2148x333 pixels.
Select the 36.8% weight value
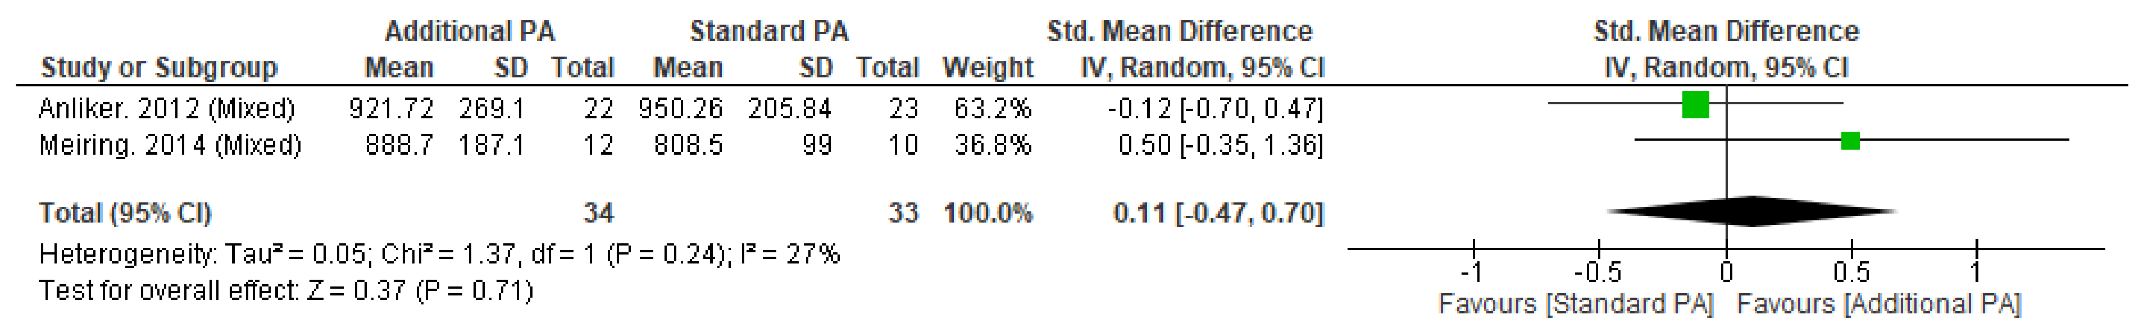[993, 145]
